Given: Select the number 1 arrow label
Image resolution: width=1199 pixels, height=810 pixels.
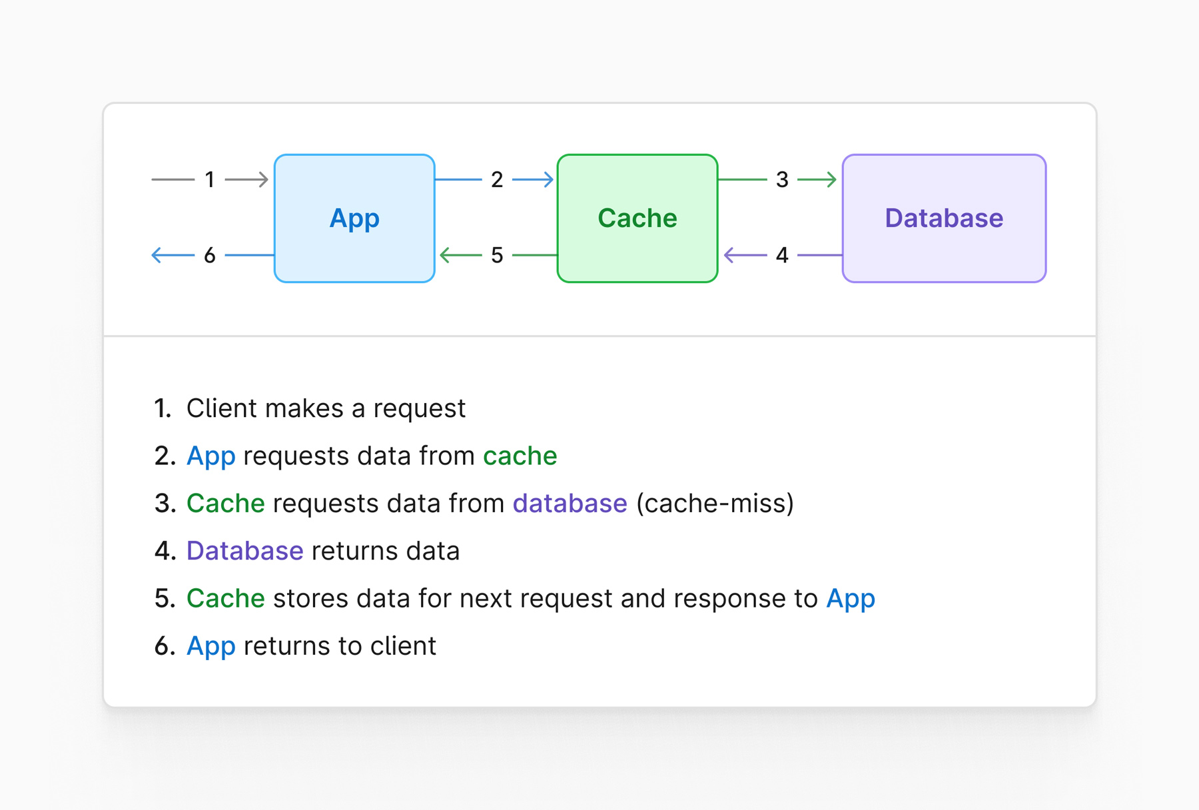Looking at the screenshot, I should pos(210,179).
